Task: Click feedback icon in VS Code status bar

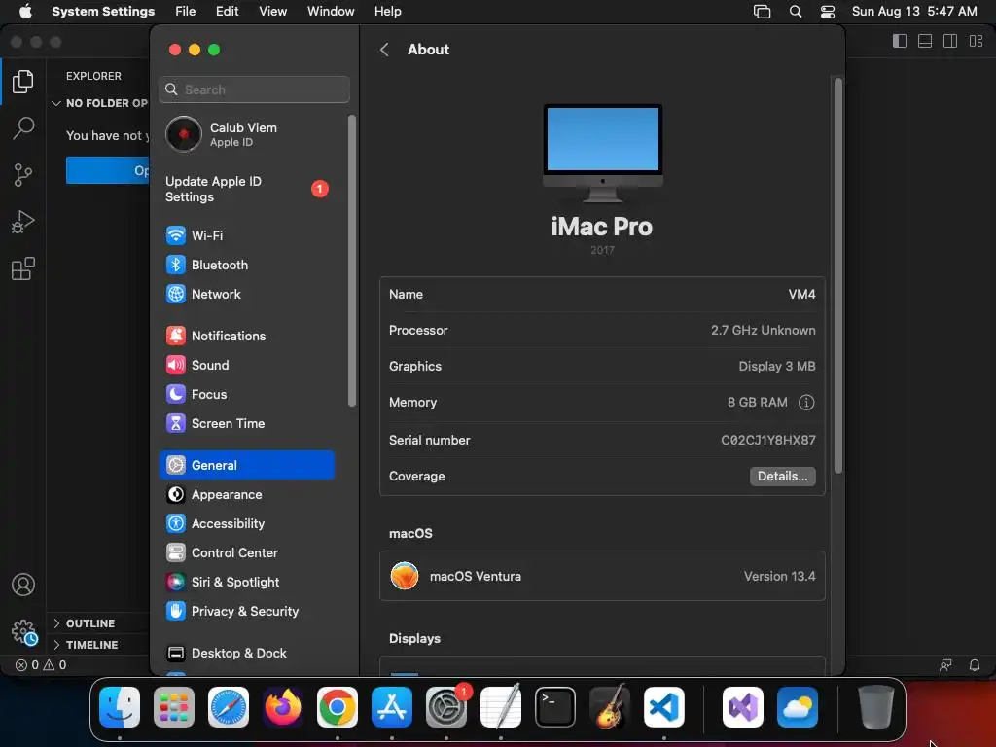Action: pyautogui.click(x=945, y=665)
